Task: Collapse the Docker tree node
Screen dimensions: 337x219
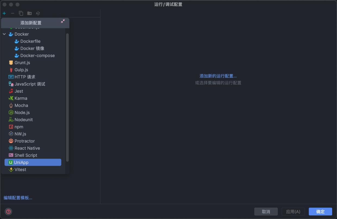Action: tap(4, 34)
